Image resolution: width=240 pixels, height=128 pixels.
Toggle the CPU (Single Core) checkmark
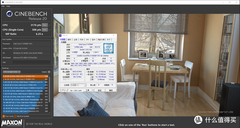pos(50,30)
